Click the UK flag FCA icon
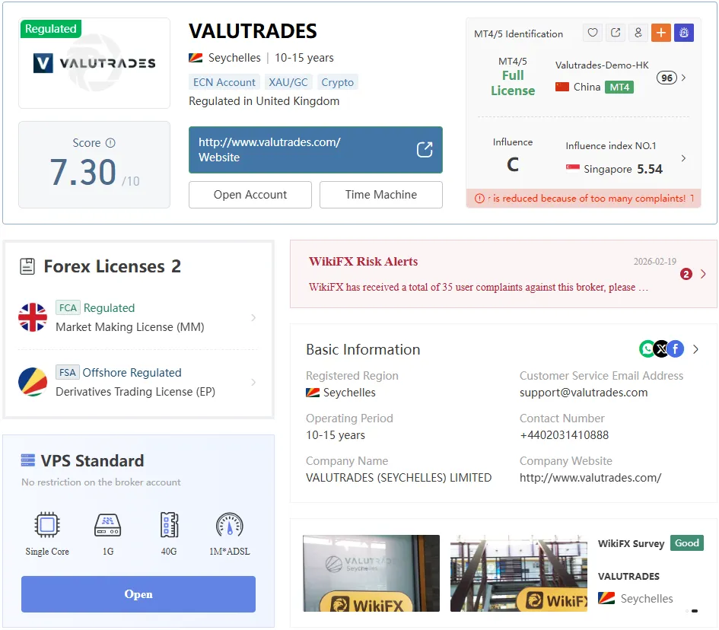 click(33, 317)
